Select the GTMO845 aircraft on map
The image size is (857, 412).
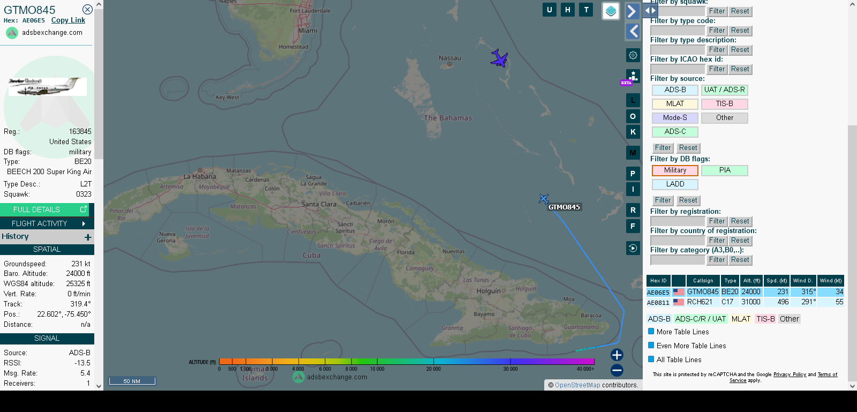coord(544,199)
